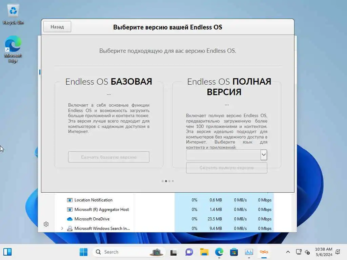The width and height of the screenshot is (347, 260).
Task: Open Task View from taskbar
Action: pos(173,252)
